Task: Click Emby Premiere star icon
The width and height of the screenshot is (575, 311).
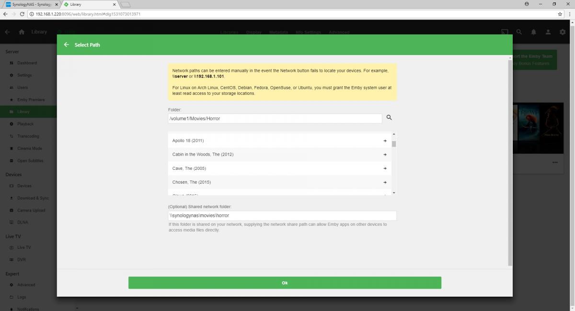Action: pos(12,100)
